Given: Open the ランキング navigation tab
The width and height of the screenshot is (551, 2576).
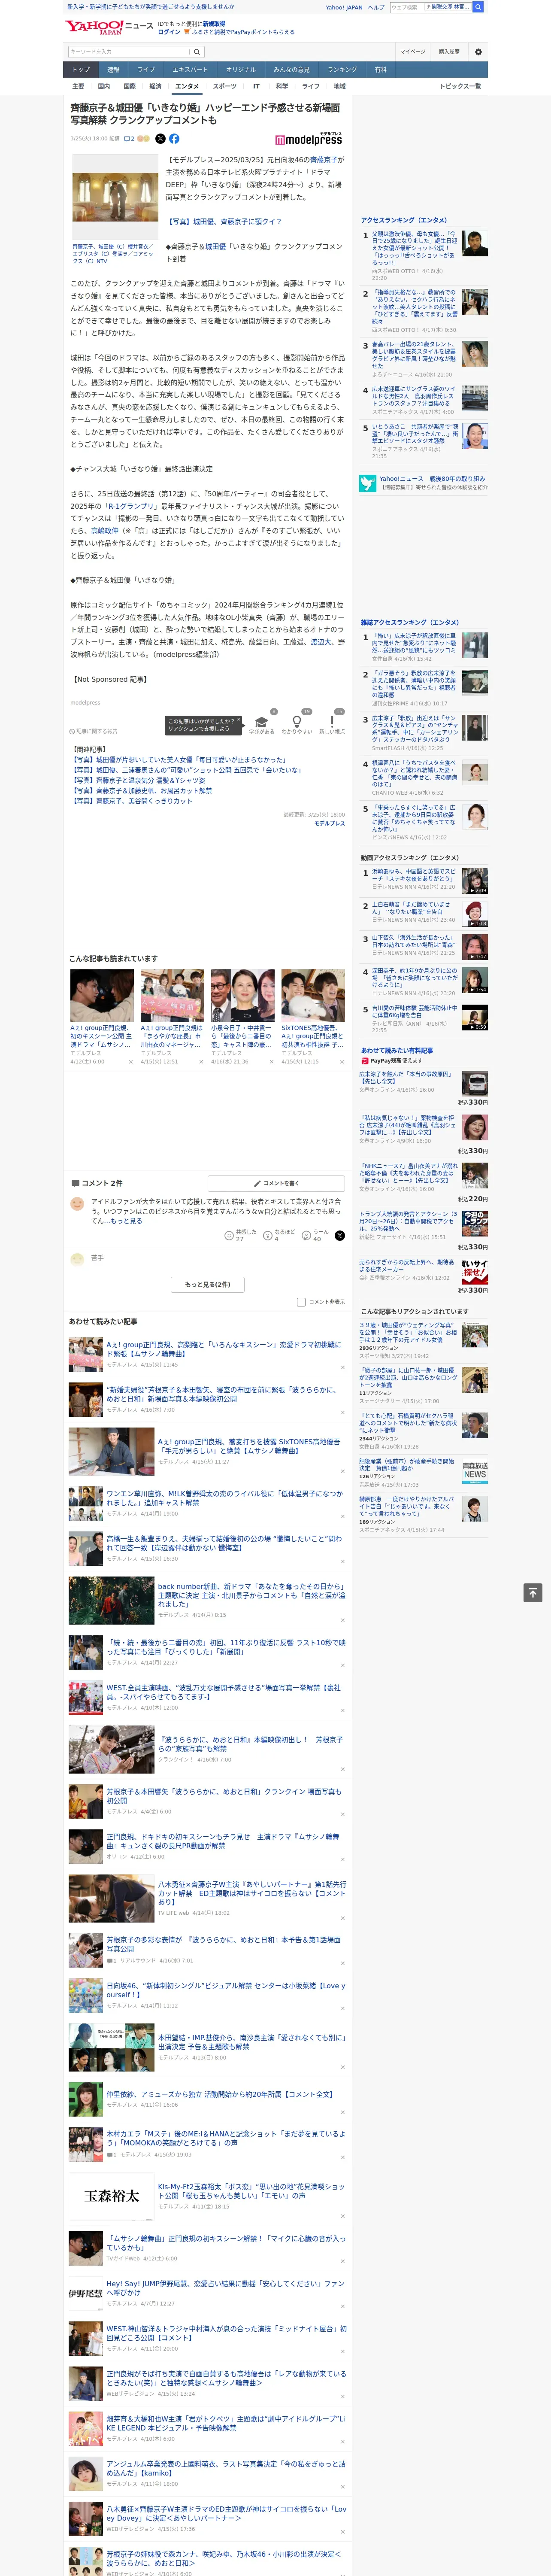Looking at the screenshot, I should (x=342, y=70).
